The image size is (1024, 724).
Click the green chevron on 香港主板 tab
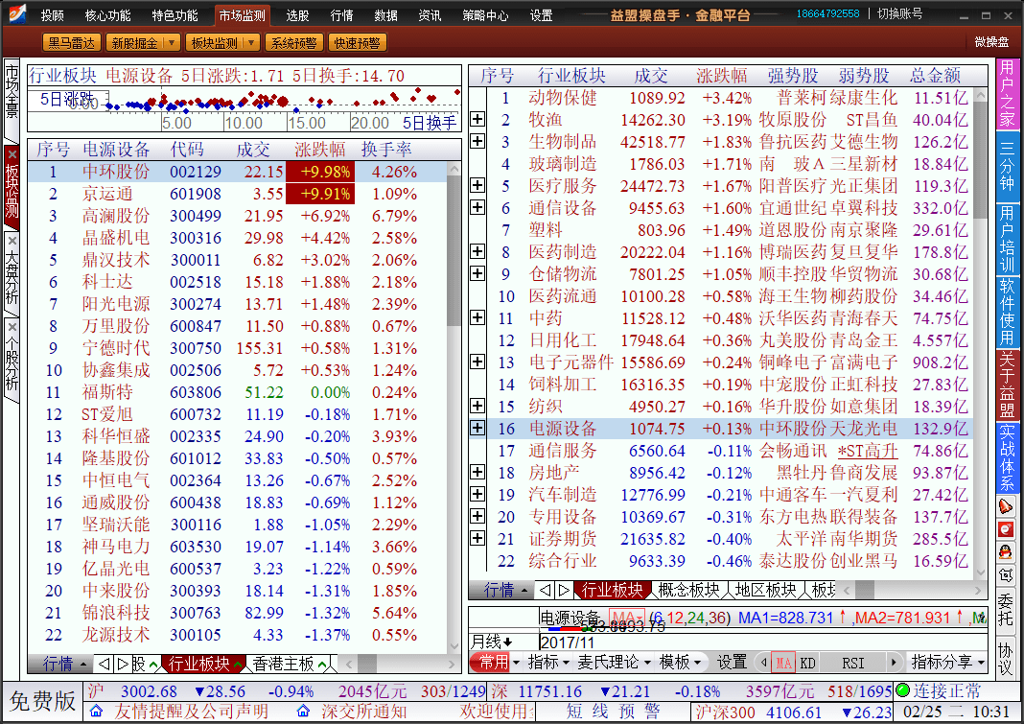(x=323, y=666)
